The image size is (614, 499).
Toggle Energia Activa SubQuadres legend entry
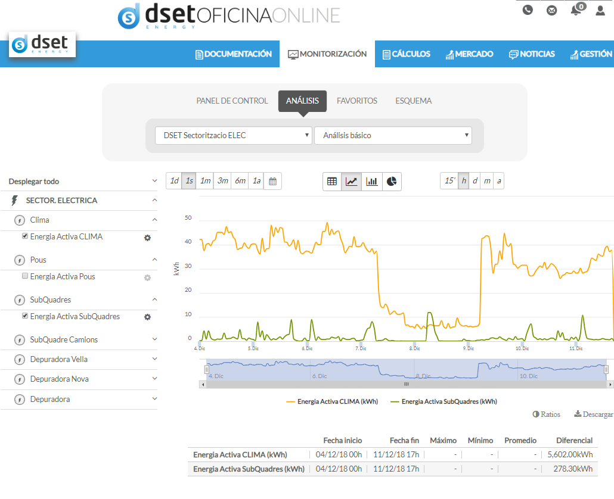pos(444,401)
